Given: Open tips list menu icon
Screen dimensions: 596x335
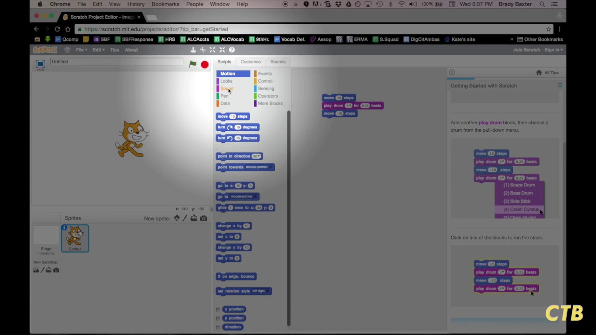Looking at the screenshot, I should click(560, 86).
